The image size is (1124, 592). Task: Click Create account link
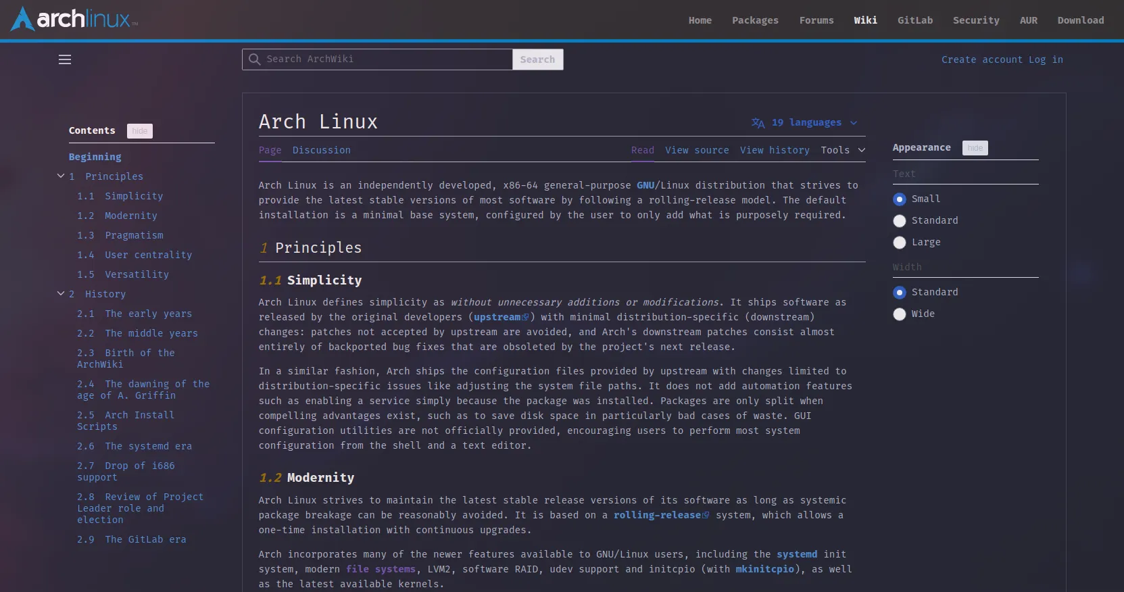click(982, 59)
